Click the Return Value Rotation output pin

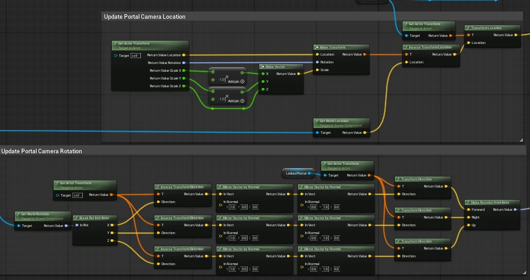tap(184, 63)
